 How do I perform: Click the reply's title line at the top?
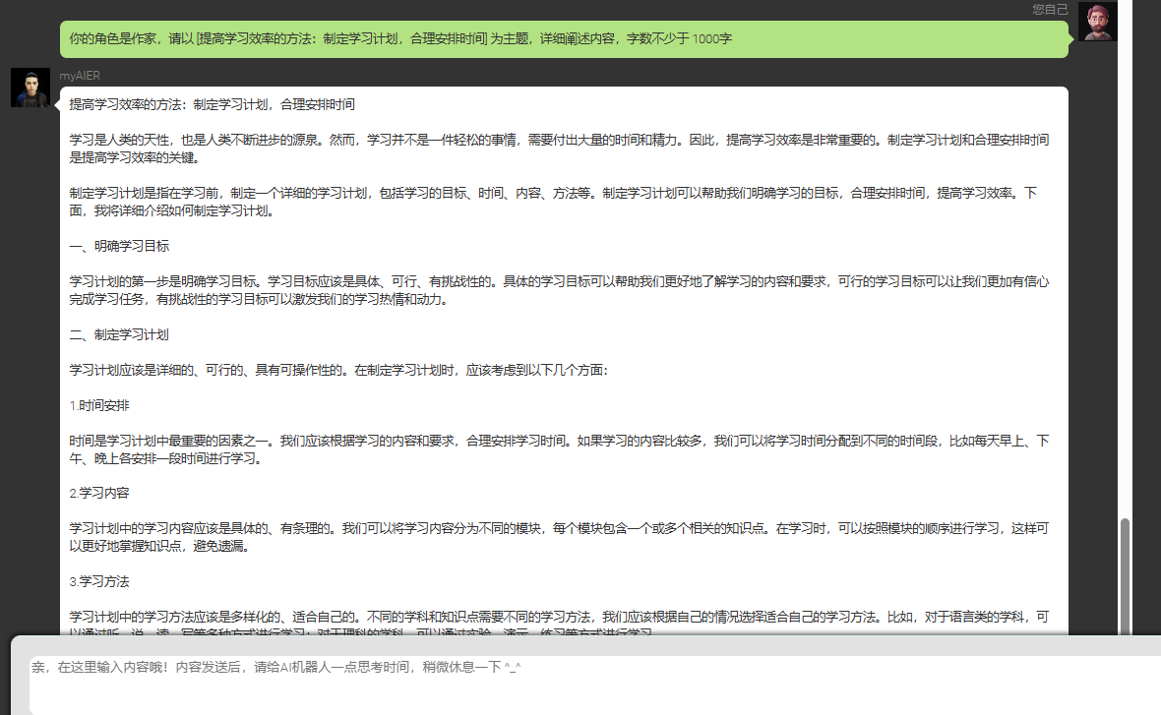pos(213,104)
